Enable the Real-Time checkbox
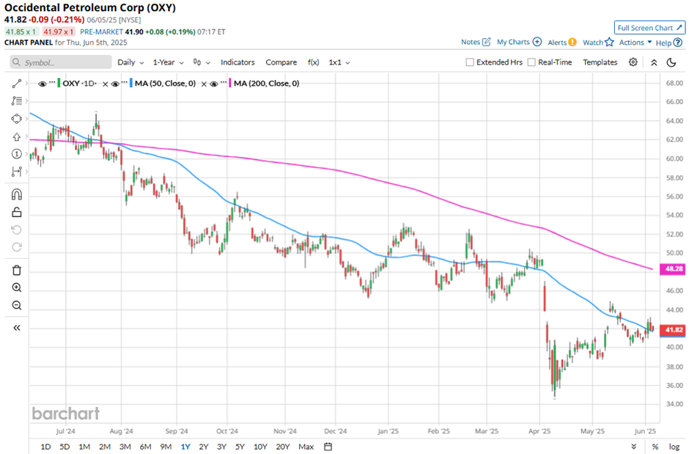This screenshot has width=689, height=454. (531, 62)
